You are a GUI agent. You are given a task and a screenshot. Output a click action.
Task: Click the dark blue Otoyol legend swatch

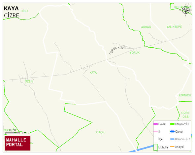point(172,131)
